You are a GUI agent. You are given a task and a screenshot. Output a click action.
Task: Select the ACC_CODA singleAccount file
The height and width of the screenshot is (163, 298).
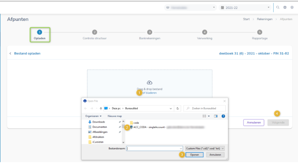[167, 127]
